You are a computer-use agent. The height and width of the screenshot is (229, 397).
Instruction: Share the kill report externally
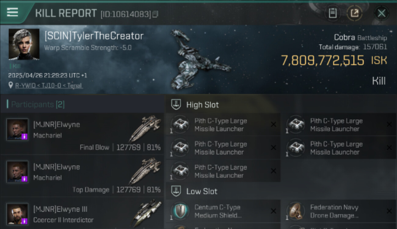pos(355,13)
